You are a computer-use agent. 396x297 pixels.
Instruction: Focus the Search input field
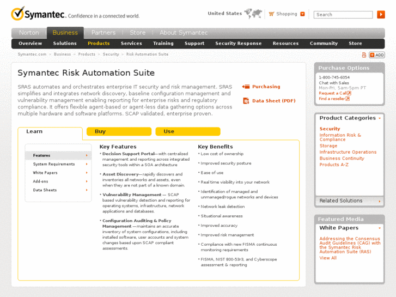point(343,15)
